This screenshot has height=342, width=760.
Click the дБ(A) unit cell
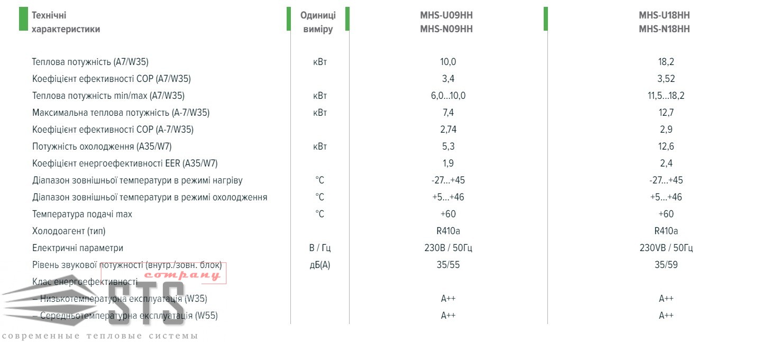pos(320,265)
